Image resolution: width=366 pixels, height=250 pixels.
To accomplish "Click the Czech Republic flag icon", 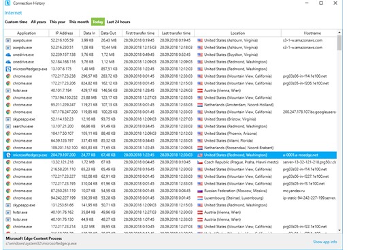I will tap(200, 162).
